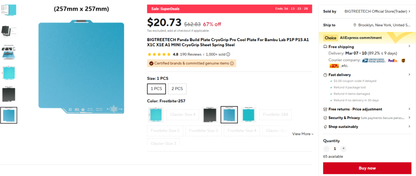This screenshot has height=176, width=416.
Task: Increase quantity with the plus button
Action: (x=343, y=149)
